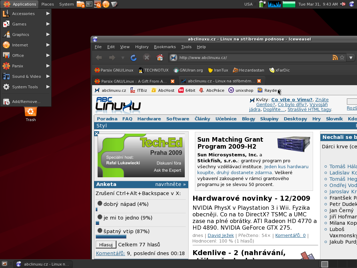Viewport: 357px width, 268px height.
Task: Click the abclinuxu.cz taskbar window button
Action: click(x=44, y=264)
